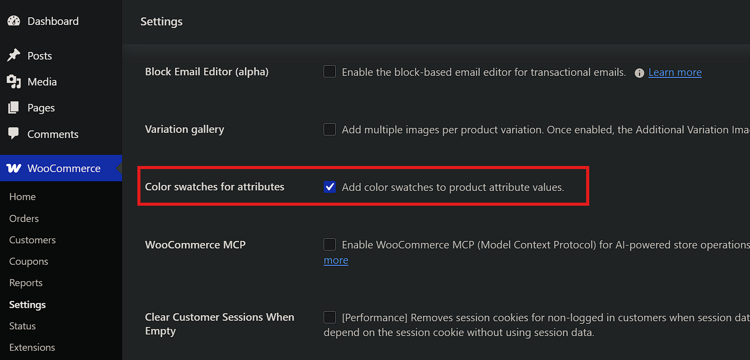Click the Posts pushpin icon
This screenshot has width=750, height=360.
pos(14,56)
